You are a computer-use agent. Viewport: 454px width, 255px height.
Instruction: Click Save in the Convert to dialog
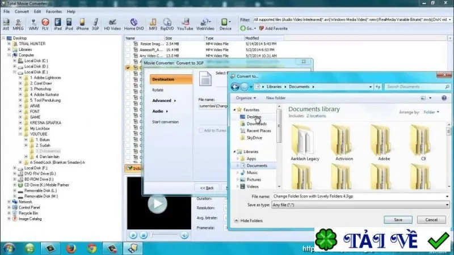point(398,220)
